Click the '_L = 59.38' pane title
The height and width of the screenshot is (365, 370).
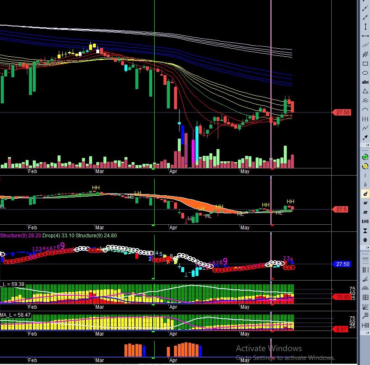tap(12, 284)
